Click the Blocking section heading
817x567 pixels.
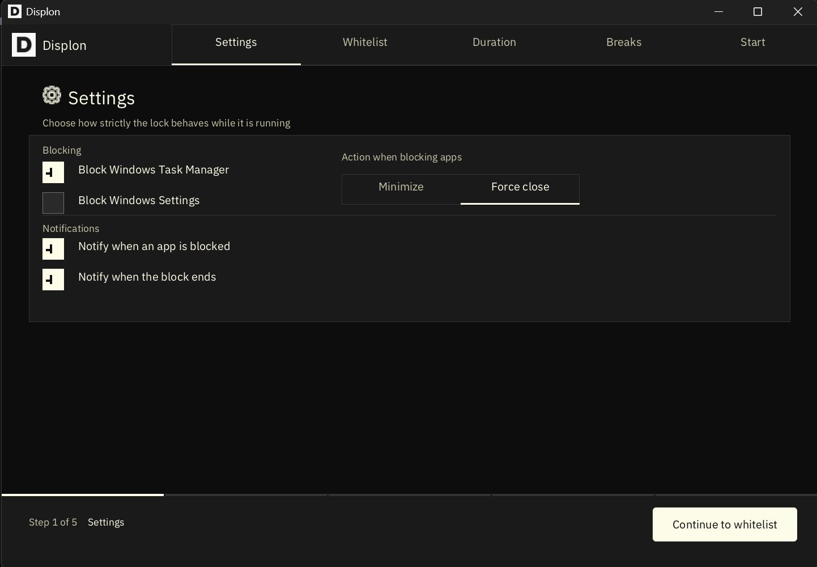click(x=62, y=150)
